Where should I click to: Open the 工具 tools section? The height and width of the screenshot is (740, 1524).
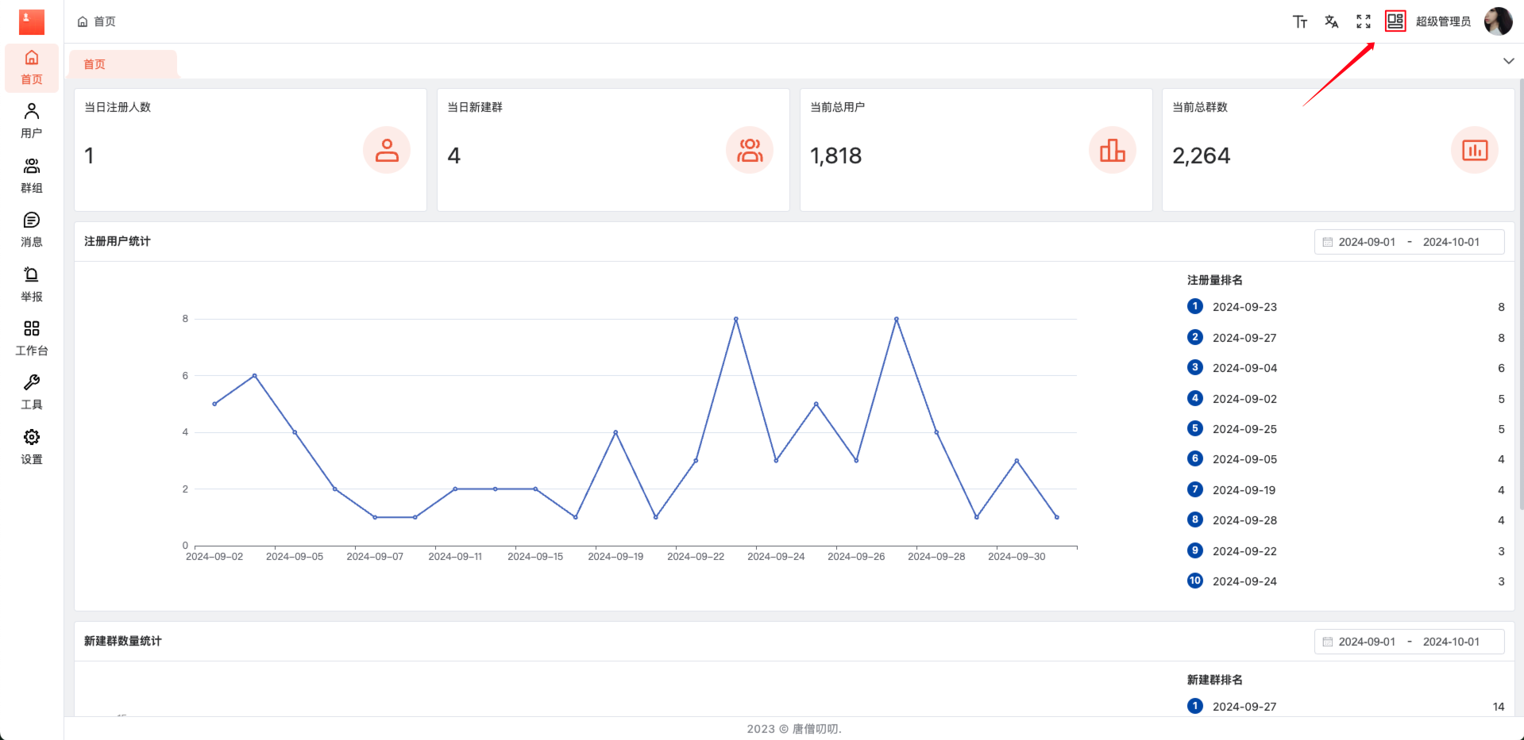[x=32, y=392]
